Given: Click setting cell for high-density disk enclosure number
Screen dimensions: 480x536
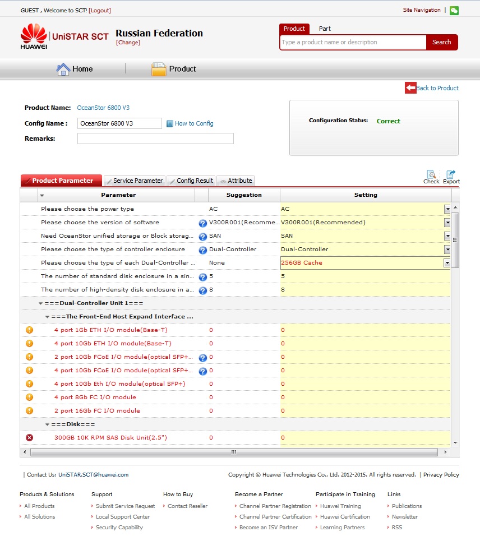Looking at the screenshot, I should (x=365, y=290).
